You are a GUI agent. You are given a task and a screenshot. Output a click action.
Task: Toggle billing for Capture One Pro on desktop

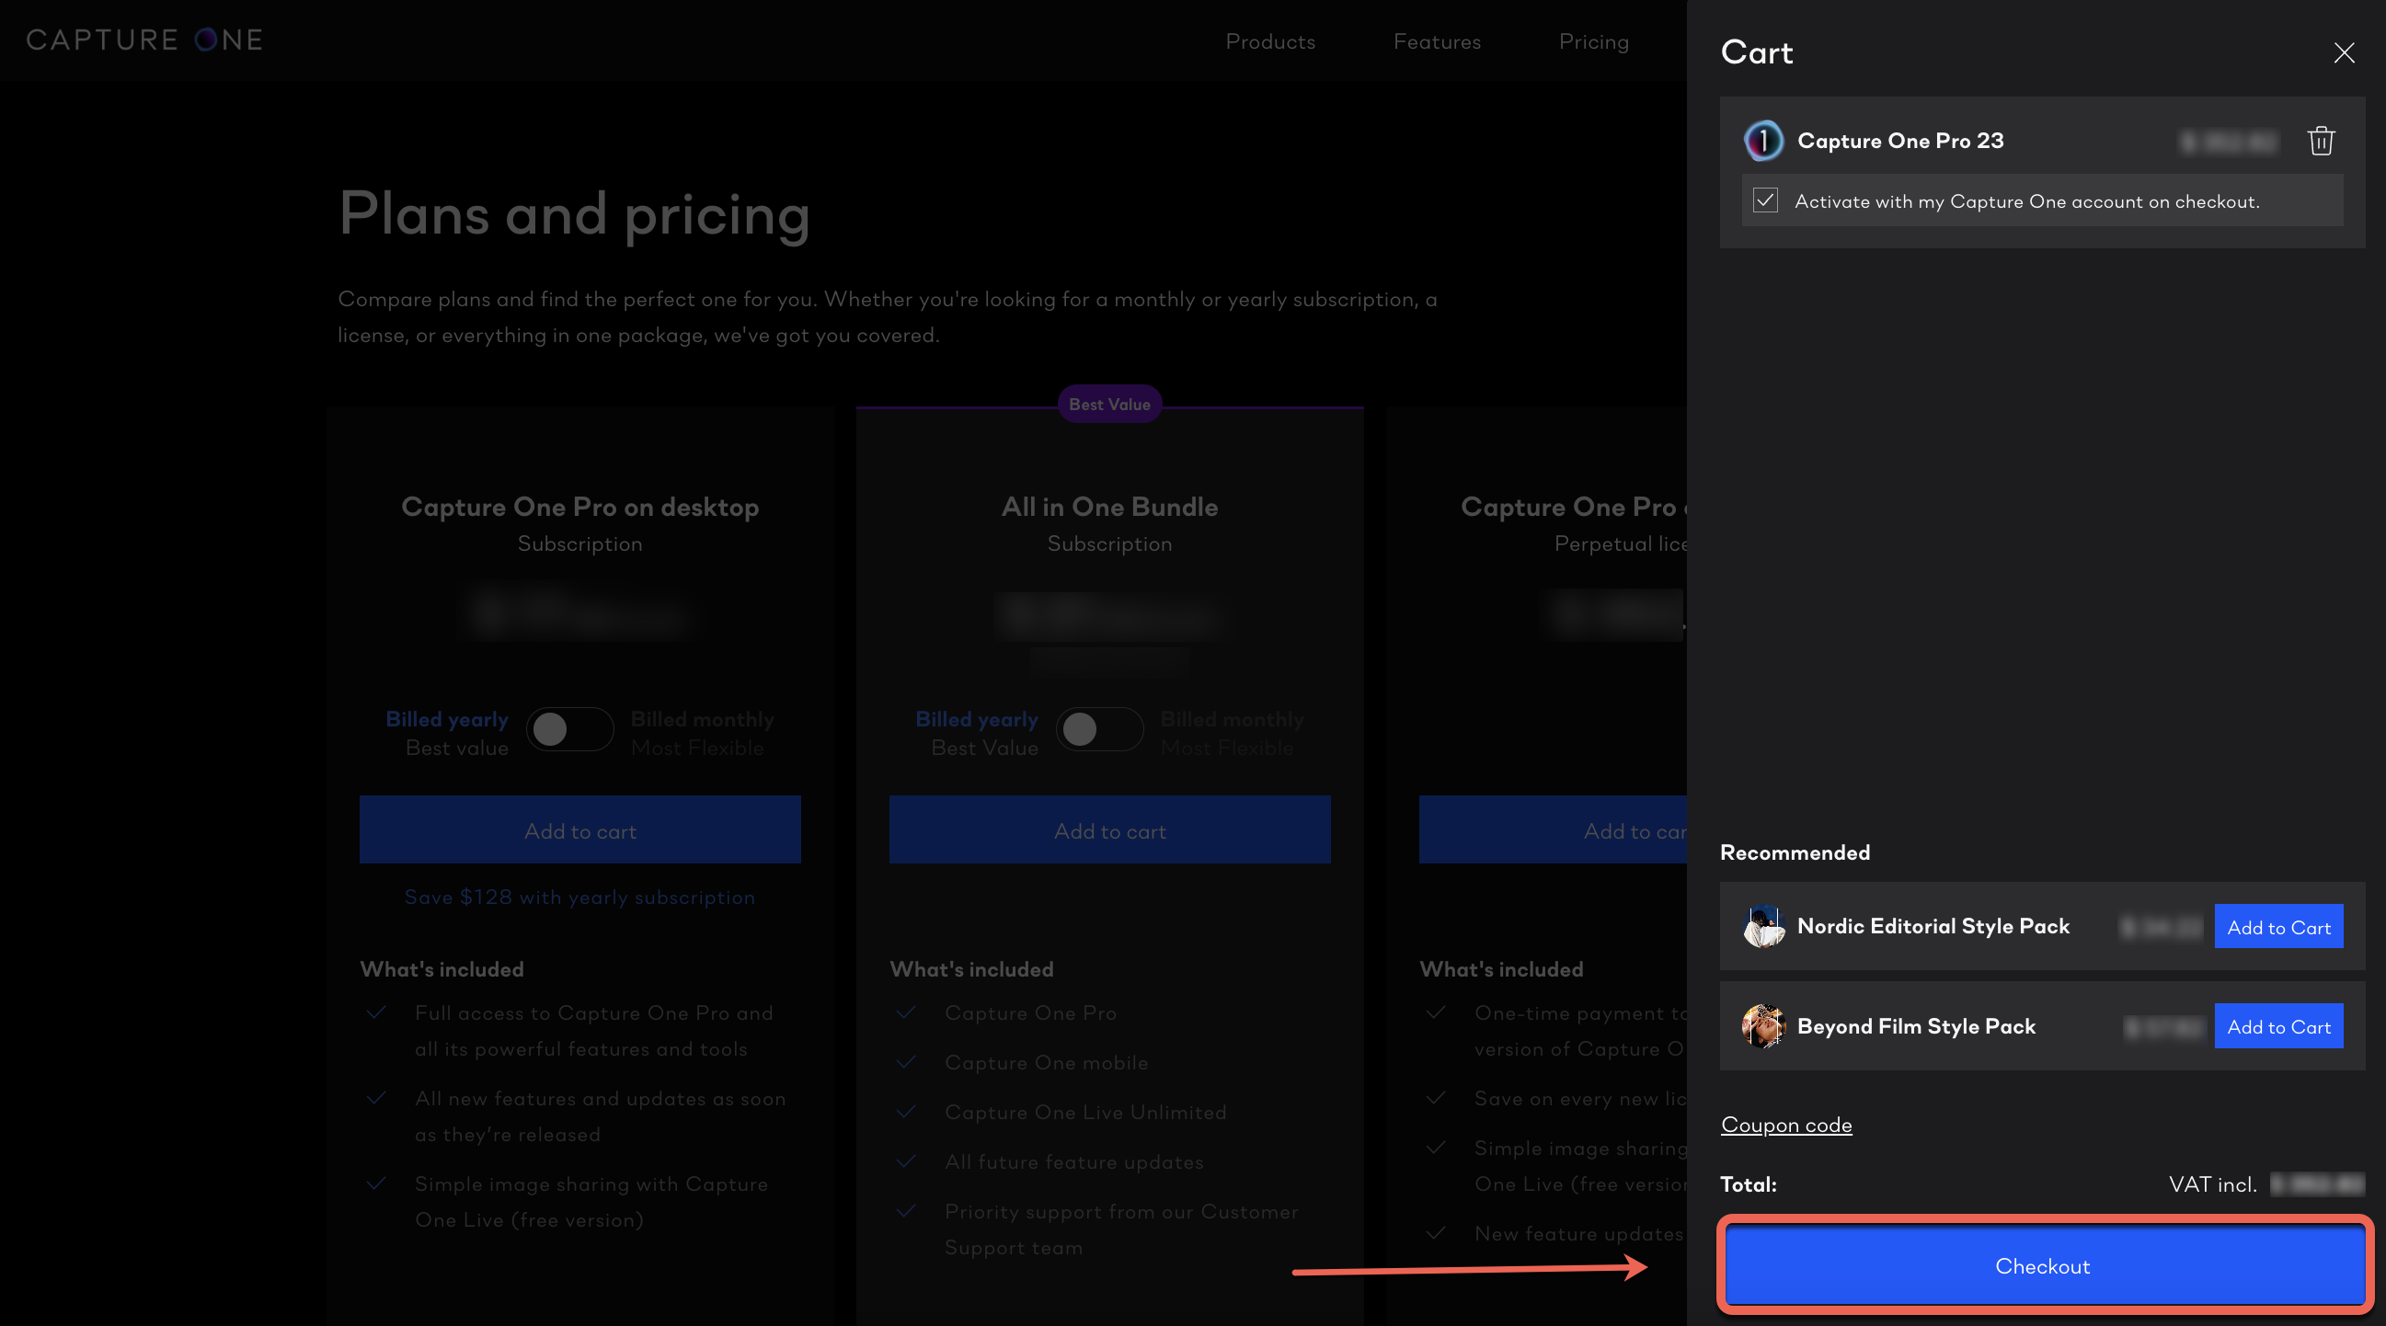[569, 728]
